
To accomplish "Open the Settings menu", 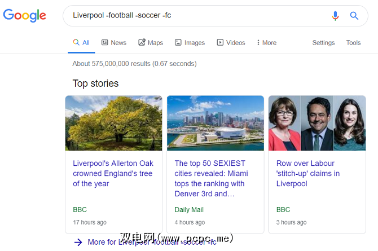I will point(323,42).
